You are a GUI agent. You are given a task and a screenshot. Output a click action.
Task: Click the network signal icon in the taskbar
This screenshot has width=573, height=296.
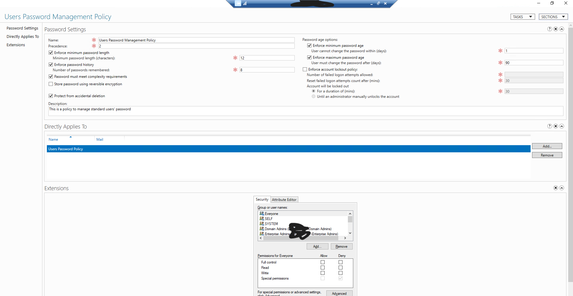tap(245, 3)
